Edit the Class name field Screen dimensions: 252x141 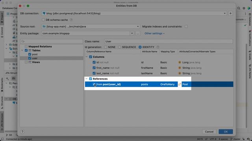tap(169, 42)
